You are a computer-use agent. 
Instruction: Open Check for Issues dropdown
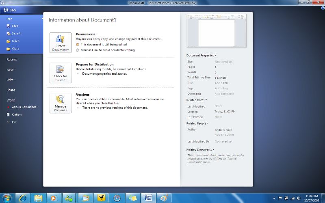pyautogui.click(x=60, y=73)
